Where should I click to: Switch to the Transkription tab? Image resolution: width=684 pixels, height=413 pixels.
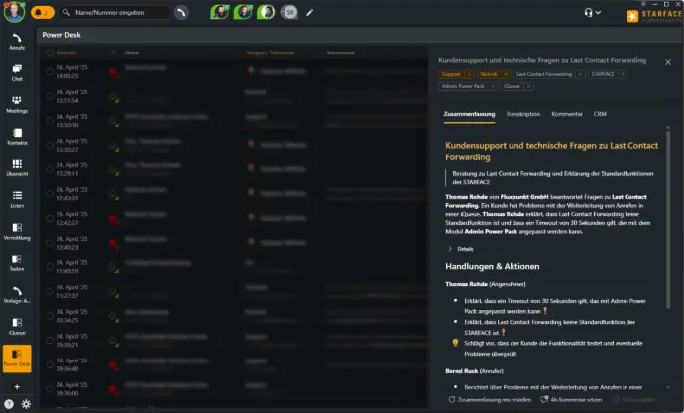tap(523, 114)
